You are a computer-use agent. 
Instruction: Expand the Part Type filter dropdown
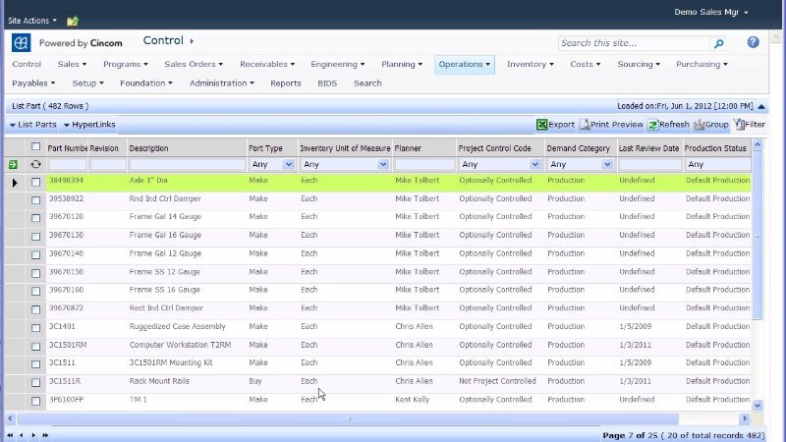coord(288,165)
